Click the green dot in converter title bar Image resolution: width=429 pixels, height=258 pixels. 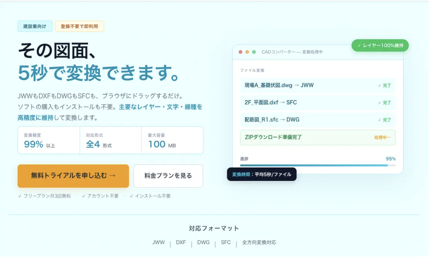coord(254,52)
